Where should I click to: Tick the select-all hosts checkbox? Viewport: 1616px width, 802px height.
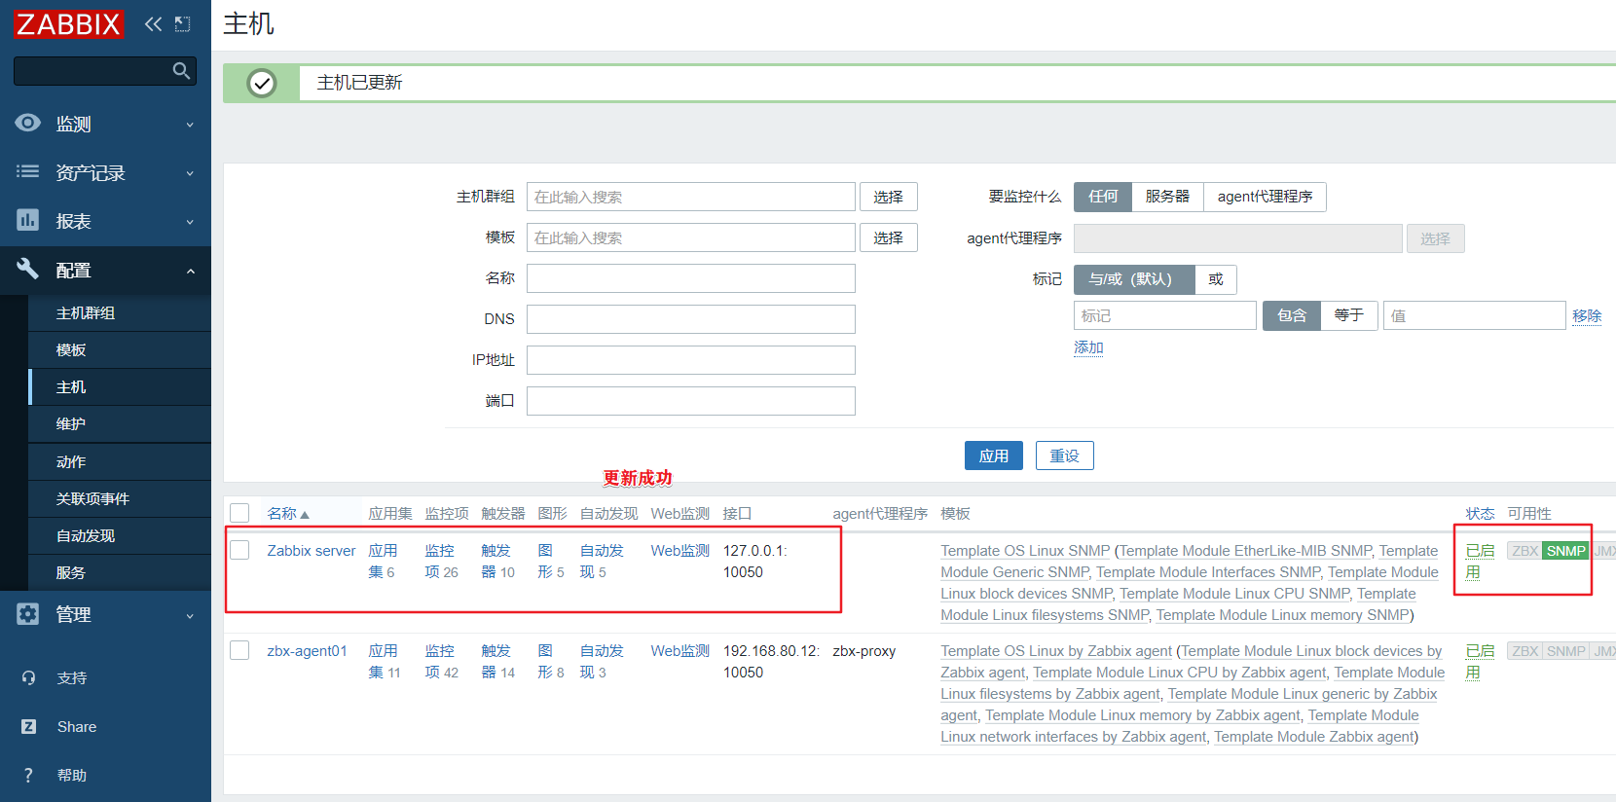click(239, 513)
